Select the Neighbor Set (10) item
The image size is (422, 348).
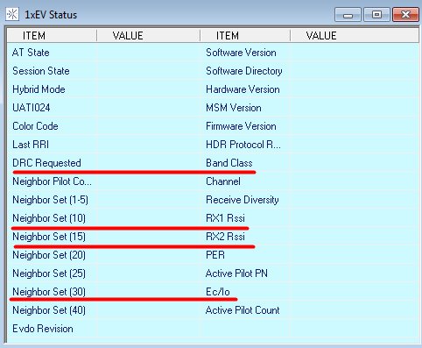pyautogui.click(x=49, y=218)
